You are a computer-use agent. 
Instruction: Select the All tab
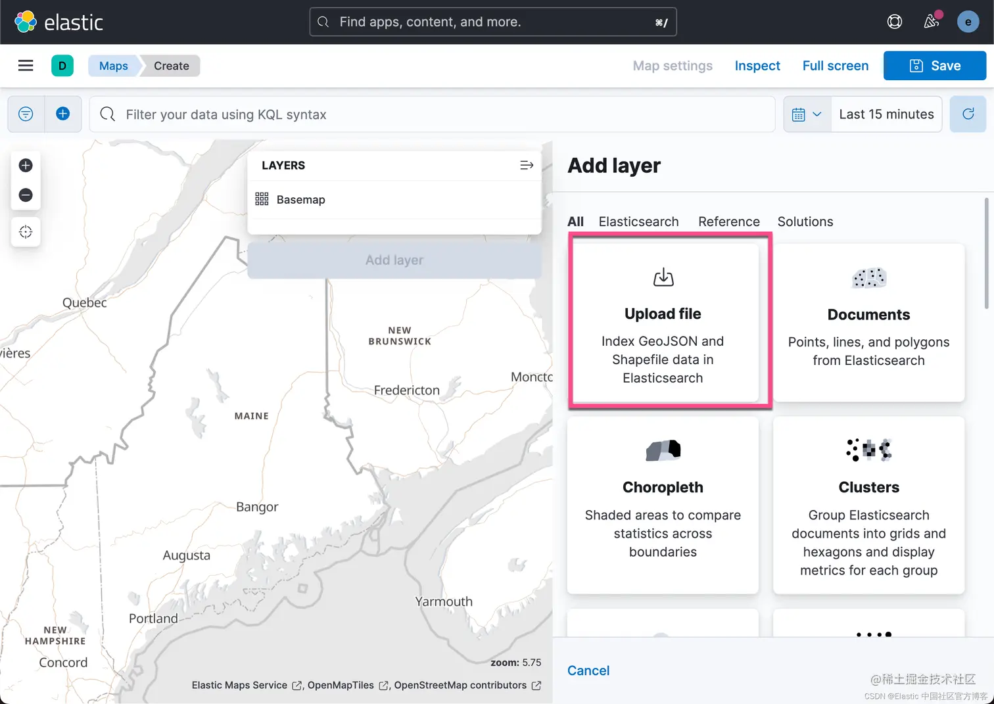point(575,222)
